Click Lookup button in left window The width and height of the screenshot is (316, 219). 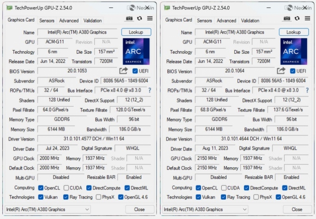pyautogui.click(x=136, y=32)
